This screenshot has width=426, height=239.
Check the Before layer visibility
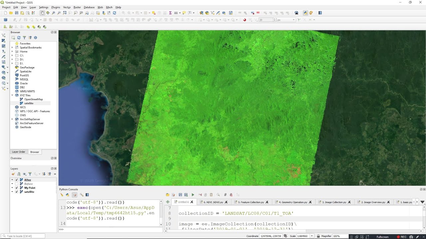tap(17, 184)
